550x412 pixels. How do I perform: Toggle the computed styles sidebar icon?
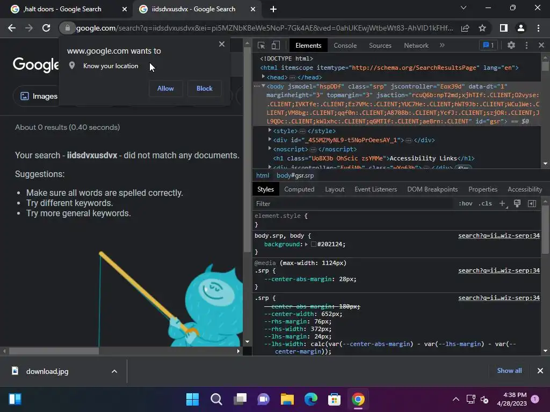[x=532, y=203]
